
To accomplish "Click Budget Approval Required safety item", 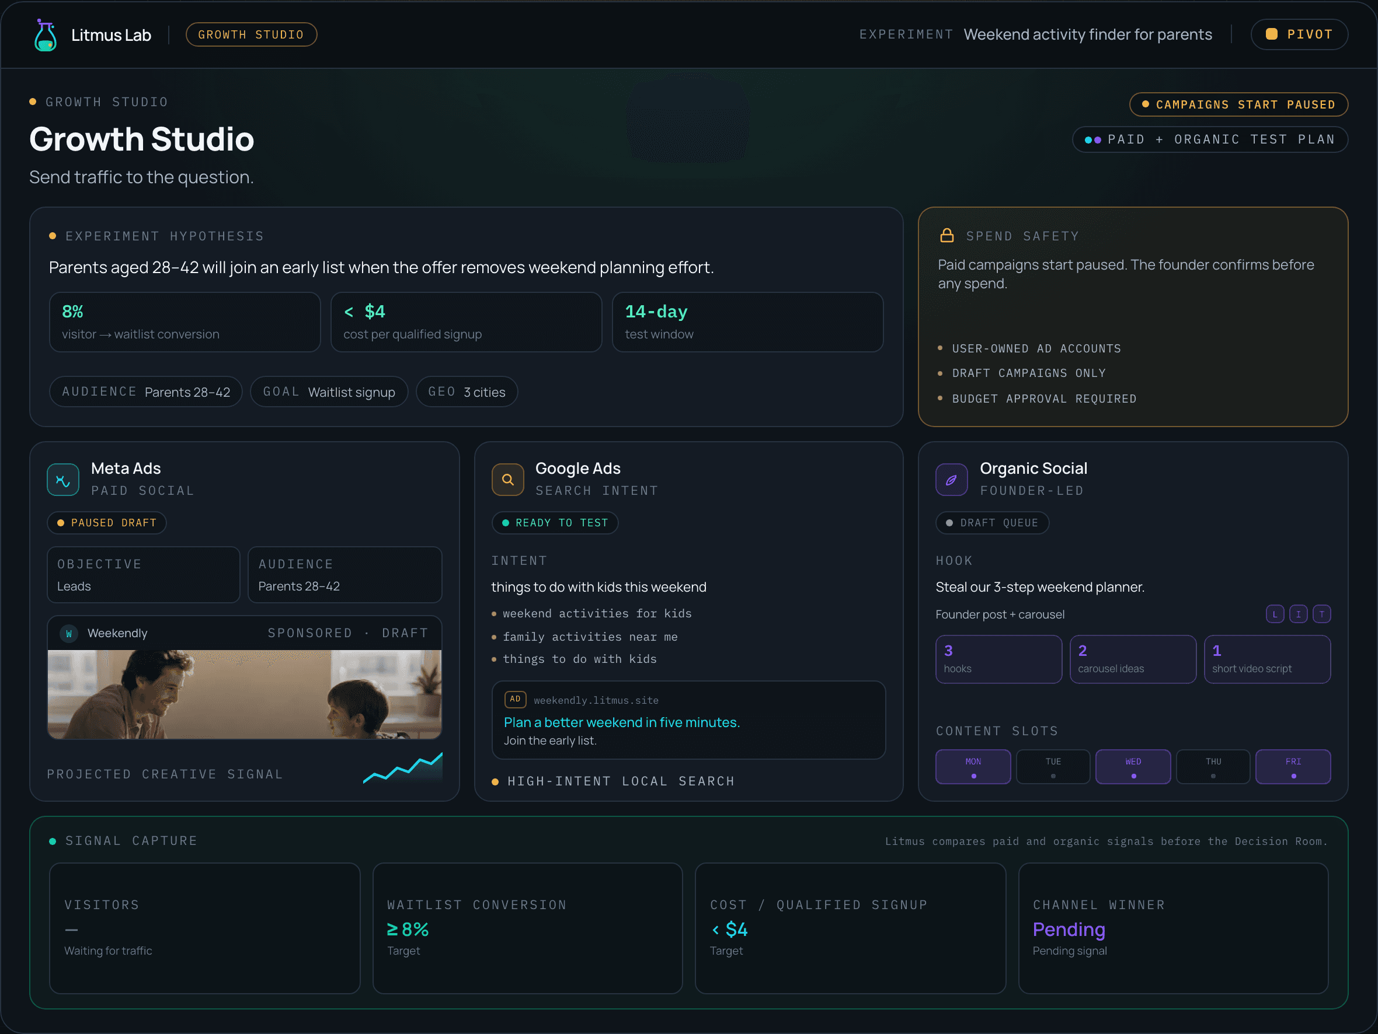I will click(x=1044, y=399).
